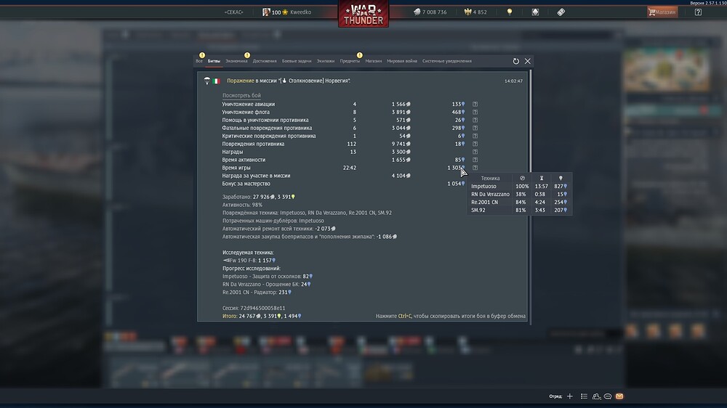Open help for Повреждения противника row

475,144
